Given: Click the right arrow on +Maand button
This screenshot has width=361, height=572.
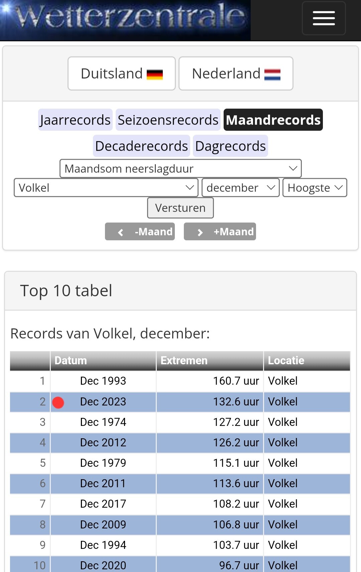Looking at the screenshot, I should point(200,232).
